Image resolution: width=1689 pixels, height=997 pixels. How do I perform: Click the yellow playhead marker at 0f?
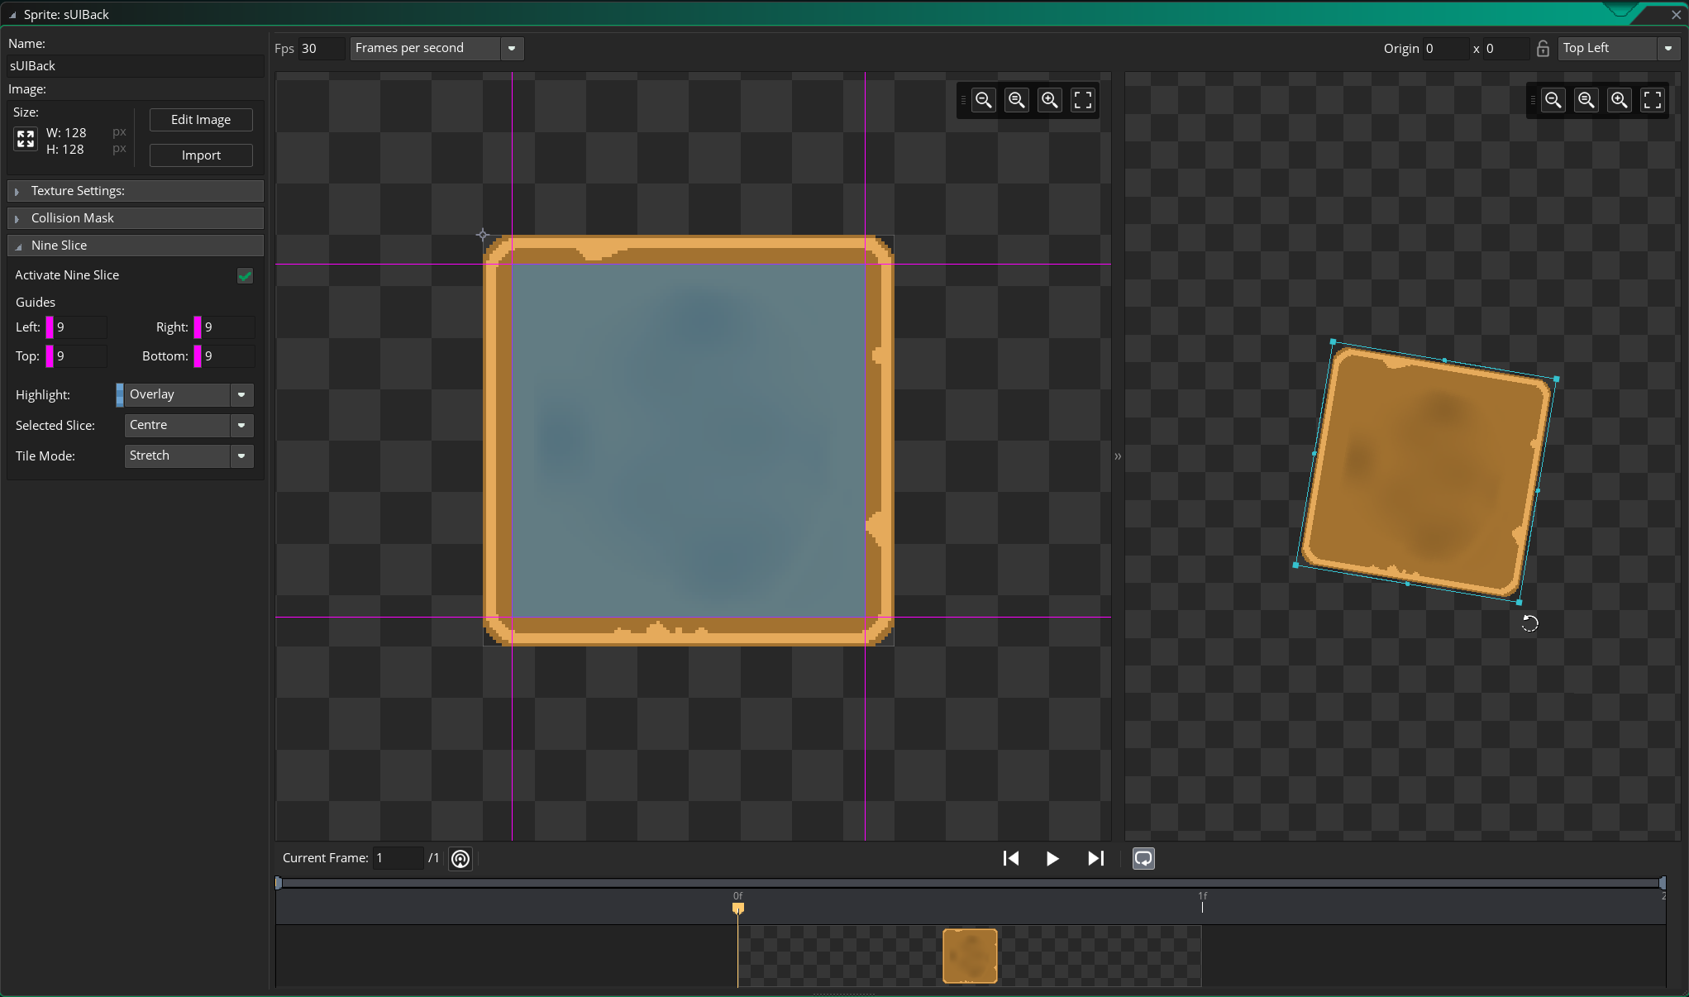point(738,908)
